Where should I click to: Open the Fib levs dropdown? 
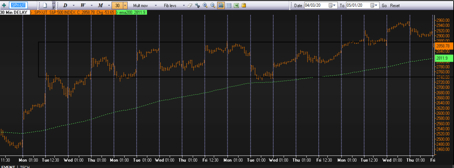[174, 5]
